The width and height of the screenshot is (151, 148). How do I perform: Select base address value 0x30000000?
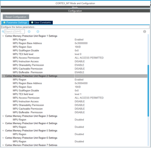[x=81, y=43]
